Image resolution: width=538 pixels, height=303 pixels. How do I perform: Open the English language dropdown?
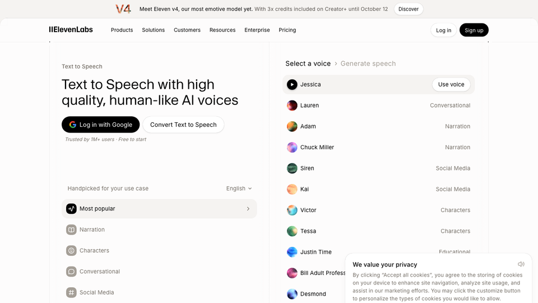[x=239, y=189]
